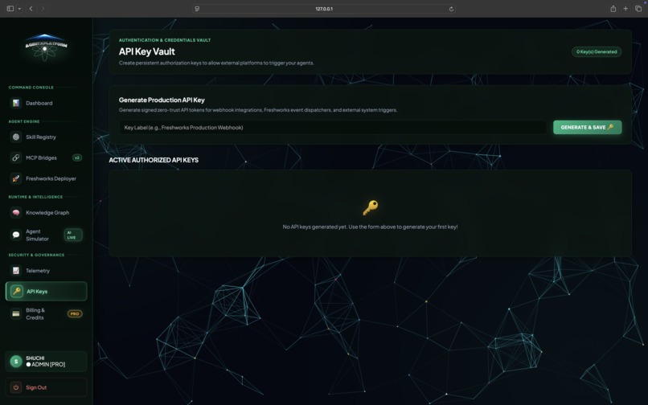Select the API Keys key icon
The height and width of the screenshot is (405, 648).
(x=17, y=292)
